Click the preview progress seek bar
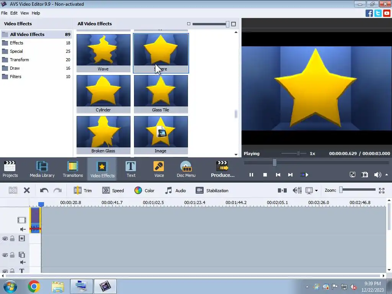The height and width of the screenshot is (294, 392). pos(317,162)
